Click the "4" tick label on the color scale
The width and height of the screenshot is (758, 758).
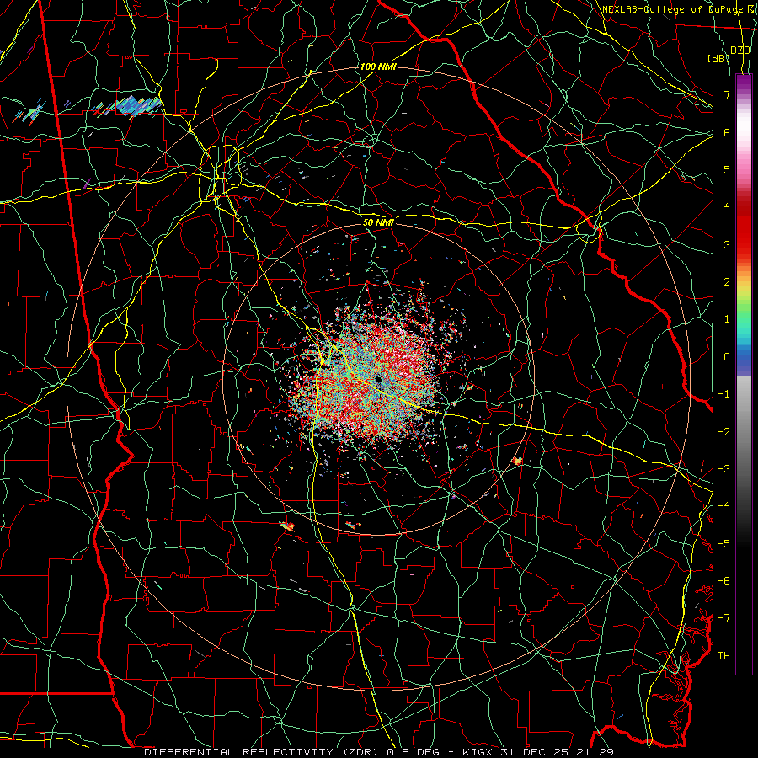click(727, 207)
